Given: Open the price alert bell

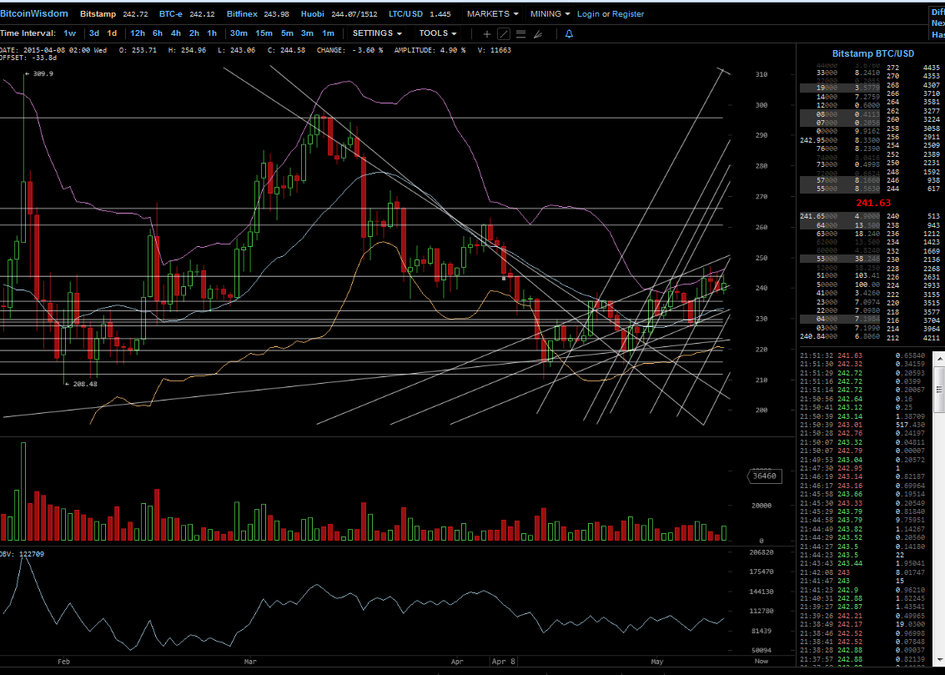Looking at the screenshot, I should 569,33.
